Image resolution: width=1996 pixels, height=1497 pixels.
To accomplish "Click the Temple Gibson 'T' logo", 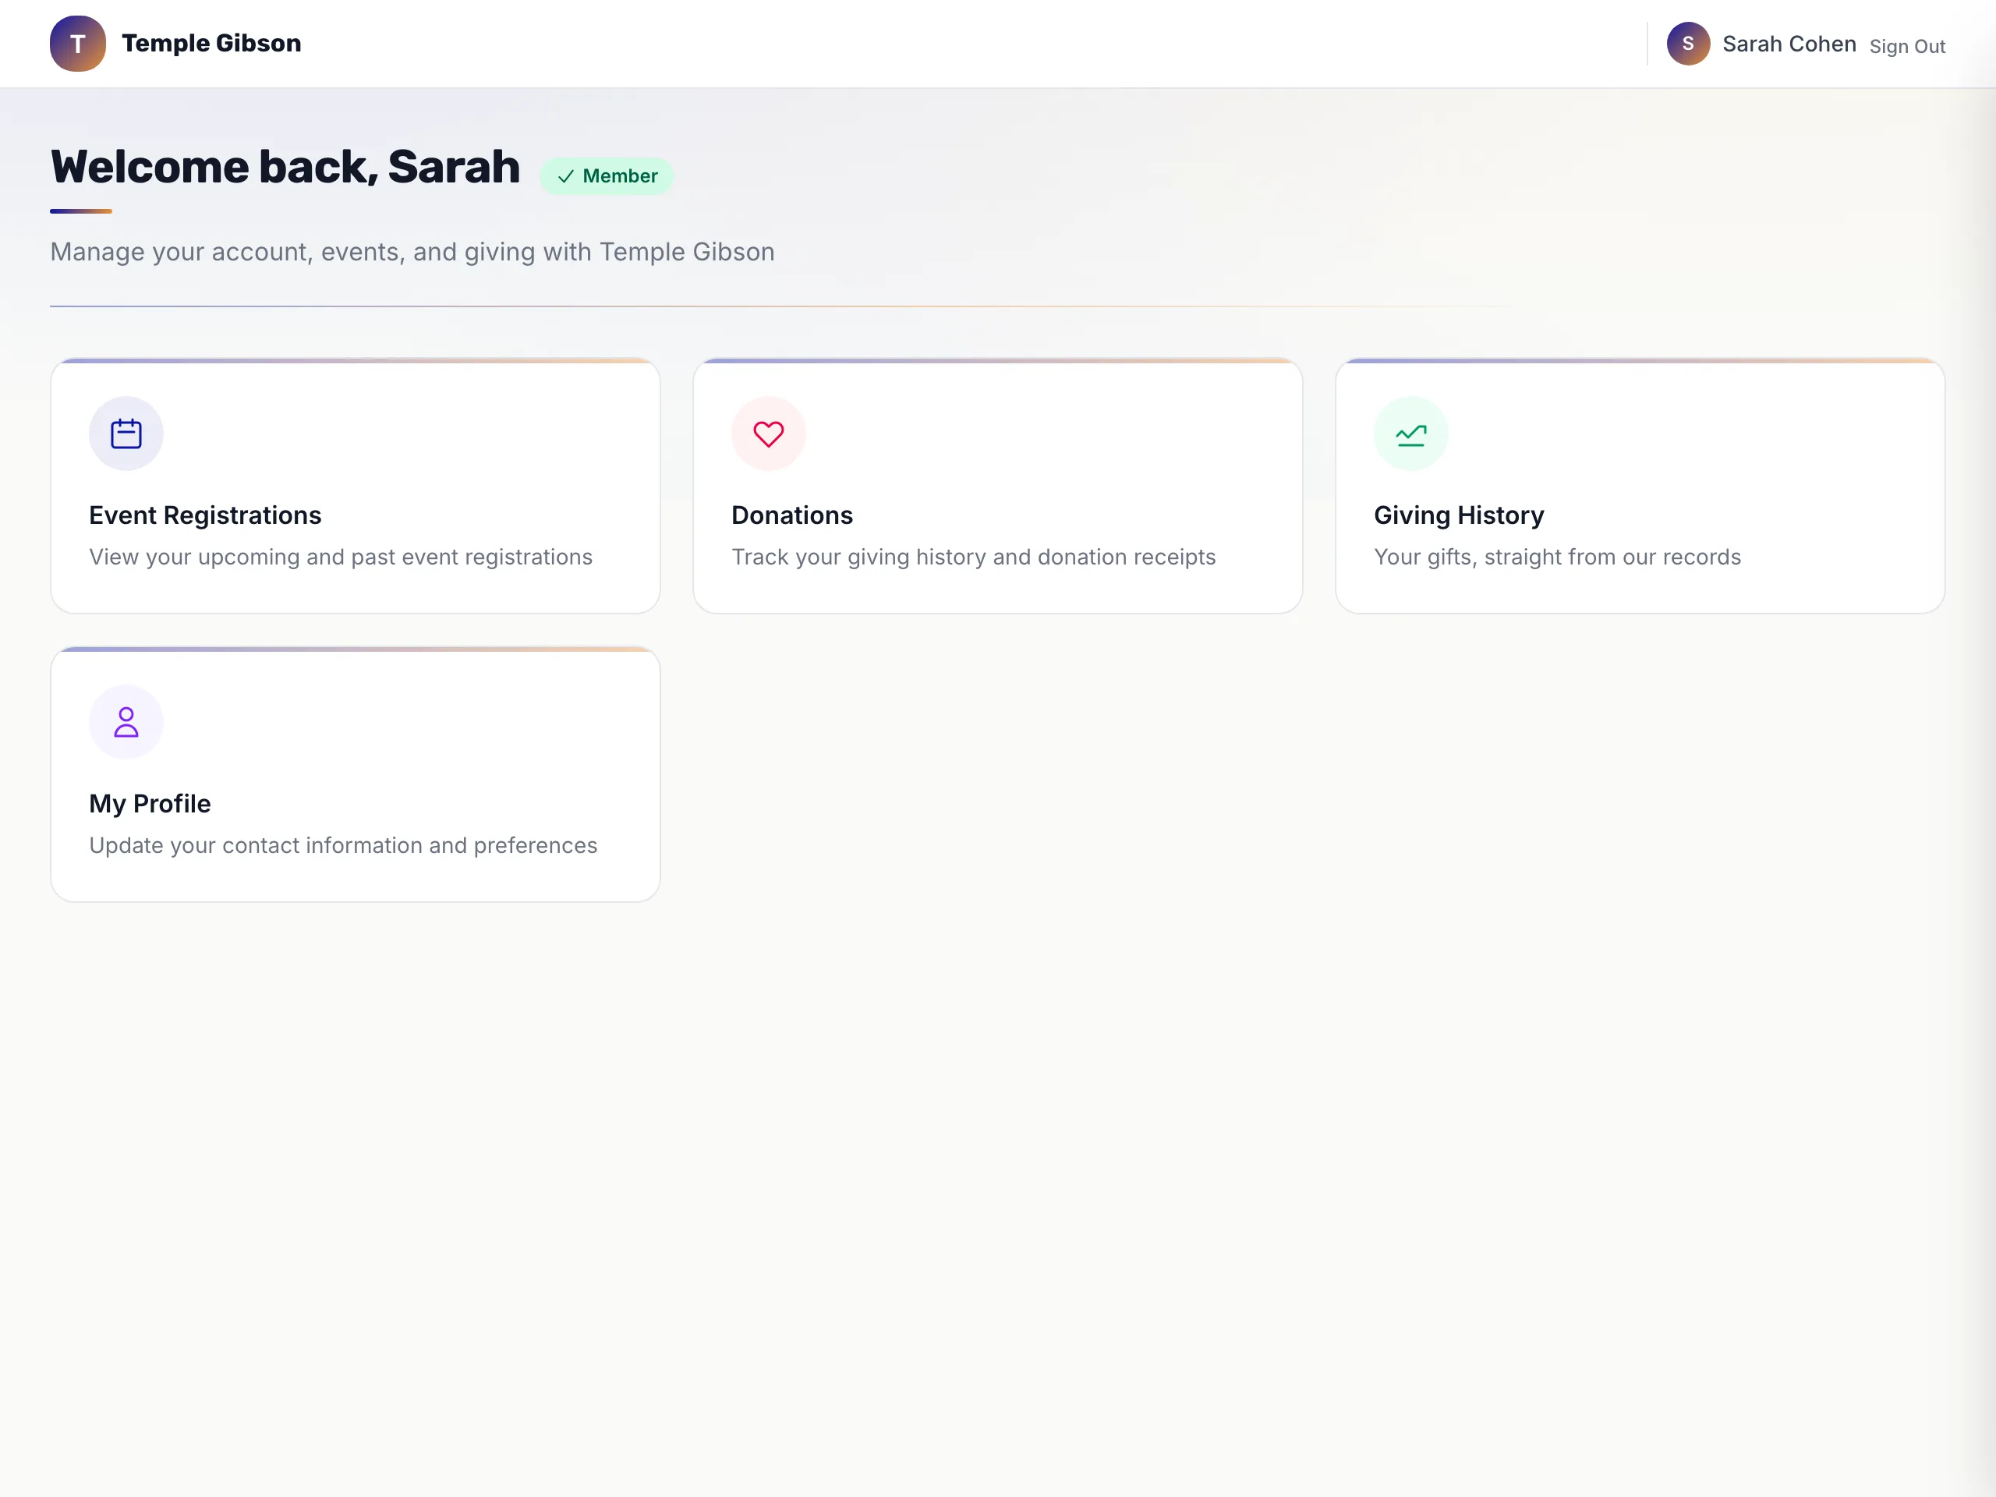I will [x=78, y=44].
